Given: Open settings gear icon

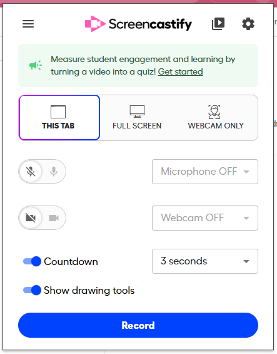Looking at the screenshot, I should point(248,24).
